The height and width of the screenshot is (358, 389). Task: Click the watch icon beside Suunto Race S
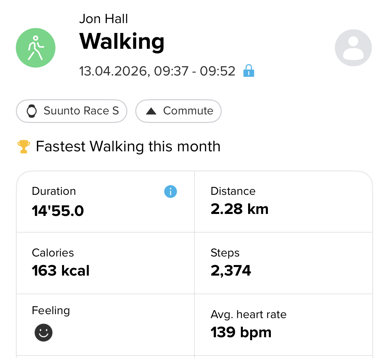(32, 111)
